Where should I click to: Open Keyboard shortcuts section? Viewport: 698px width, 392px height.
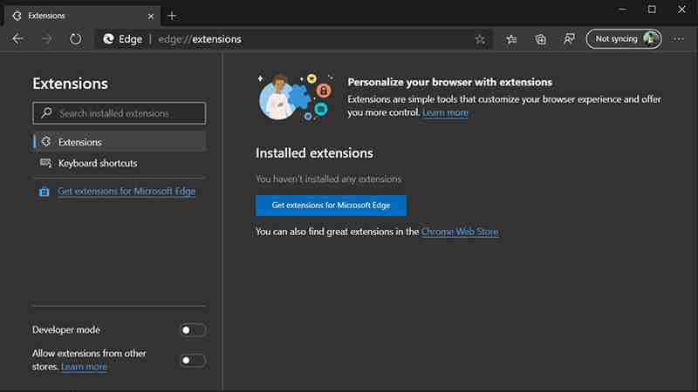pyautogui.click(x=98, y=163)
